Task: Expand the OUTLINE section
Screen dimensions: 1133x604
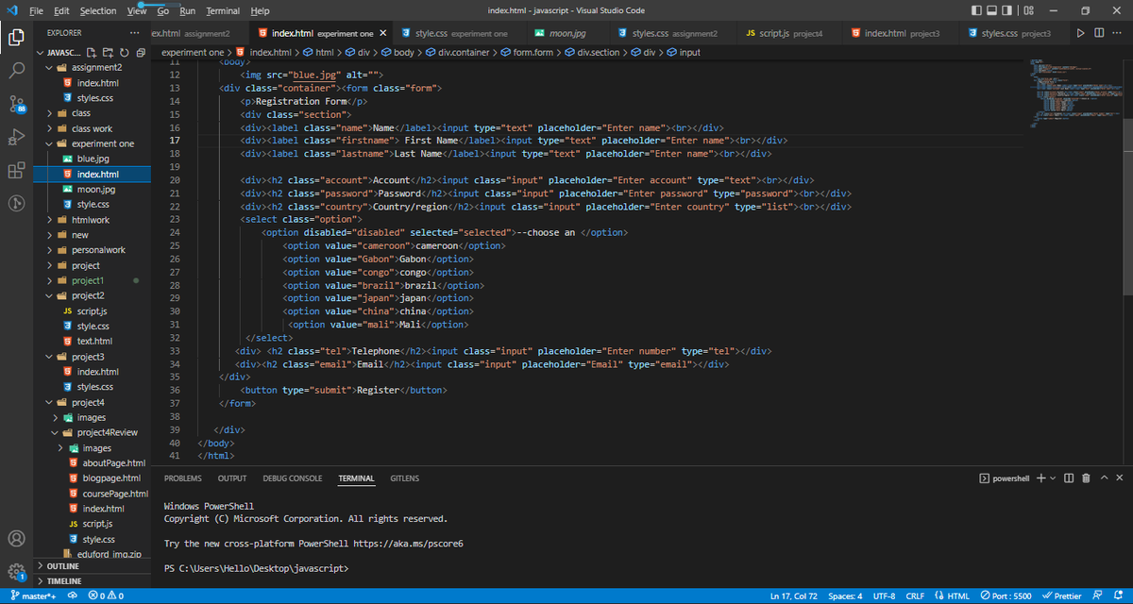Action: pyautogui.click(x=91, y=566)
